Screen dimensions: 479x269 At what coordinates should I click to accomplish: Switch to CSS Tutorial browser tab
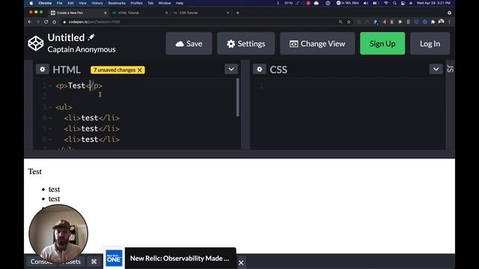click(189, 13)
